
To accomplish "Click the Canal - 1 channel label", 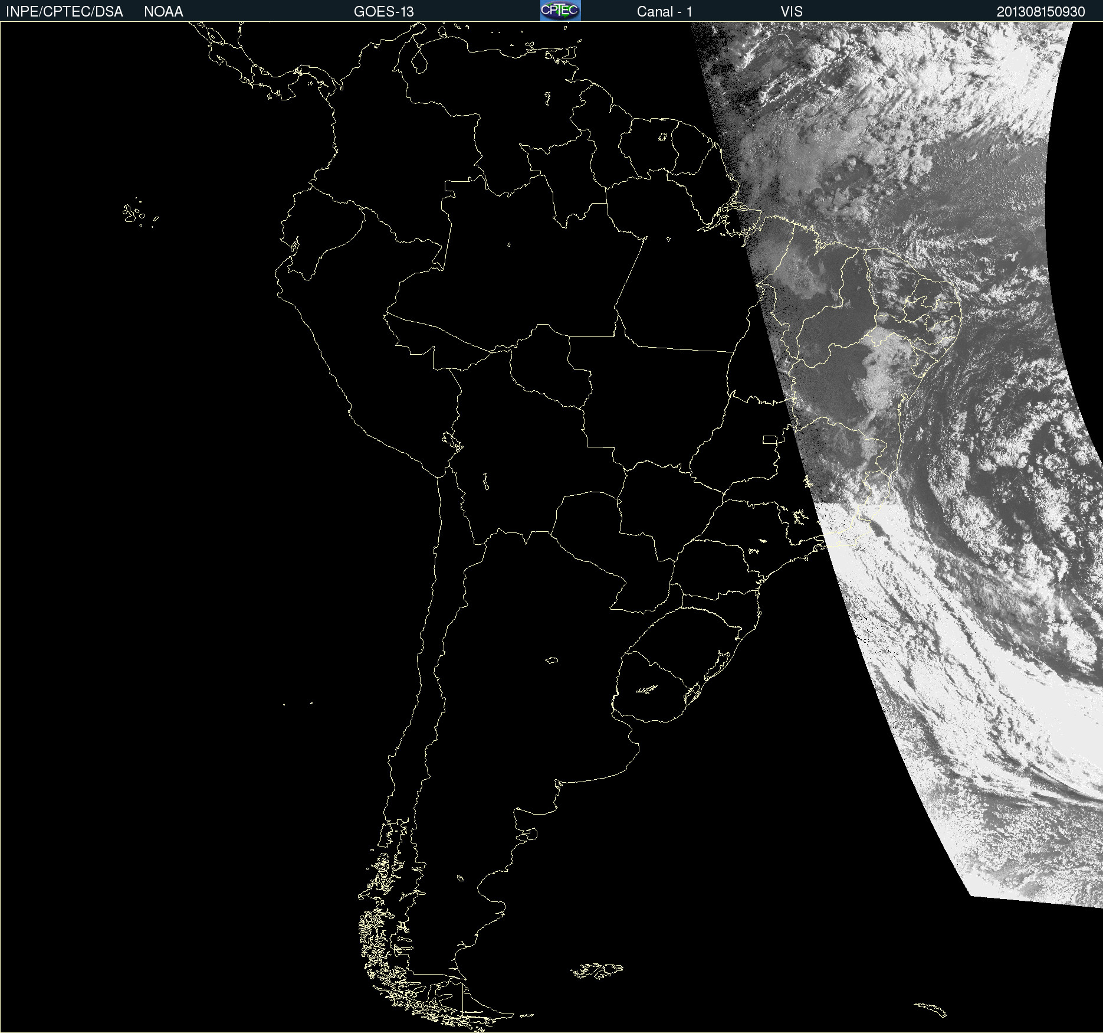I will coord(664,11).
